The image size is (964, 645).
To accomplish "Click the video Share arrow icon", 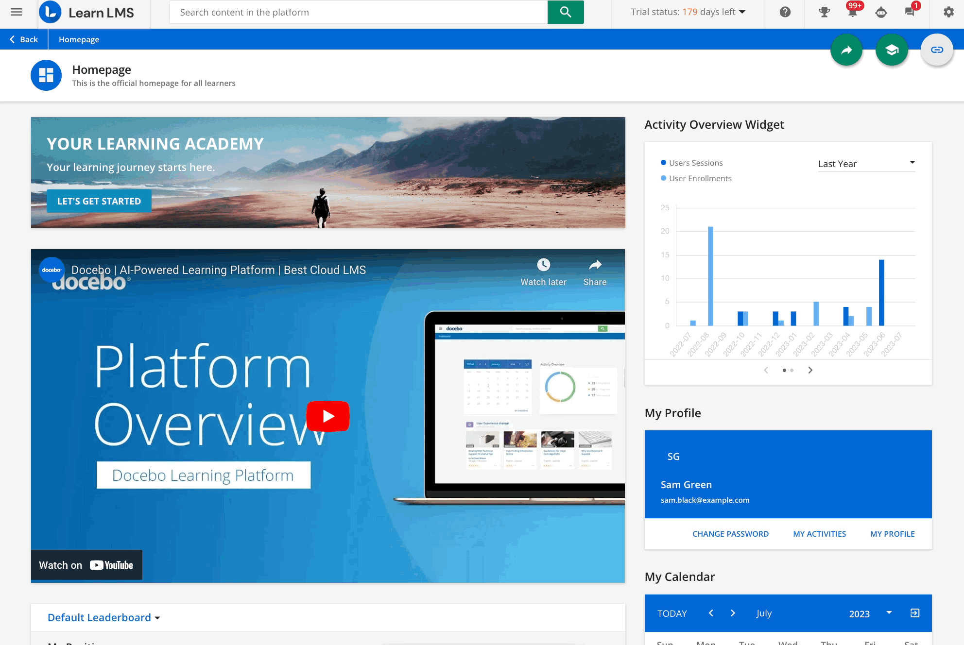I will (x=595, y=265).
